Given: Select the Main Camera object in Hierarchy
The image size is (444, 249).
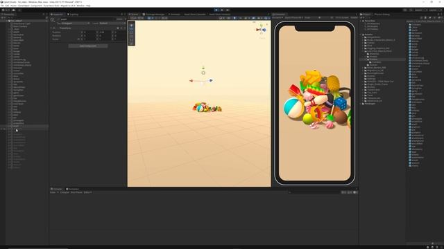Looking at the screenshot, I should [20, 26].
